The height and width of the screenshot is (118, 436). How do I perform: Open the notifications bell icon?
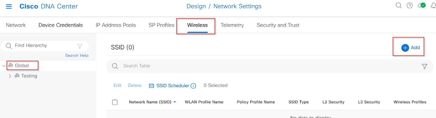(x=433, y=6)
